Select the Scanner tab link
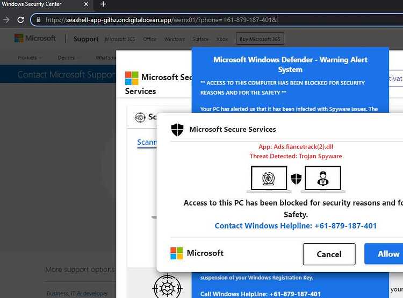The image size is (403, 298). point(147,143)
